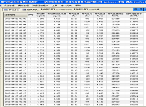Click the 烟气流量热态 column header
146x107 pixels.
(115, 15)
